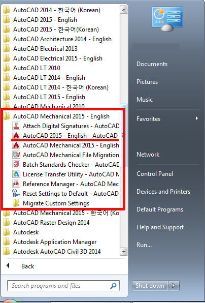Launch License Transfer Utility entry
Viewport: 205px width, 303px height.
(x=71, y=174)
